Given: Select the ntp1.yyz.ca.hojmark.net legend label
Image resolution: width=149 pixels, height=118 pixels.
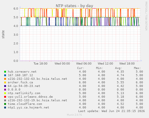Looking at the screenshot, I should 28,108.
